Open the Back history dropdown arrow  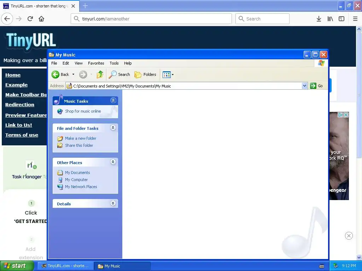(74, 74)
